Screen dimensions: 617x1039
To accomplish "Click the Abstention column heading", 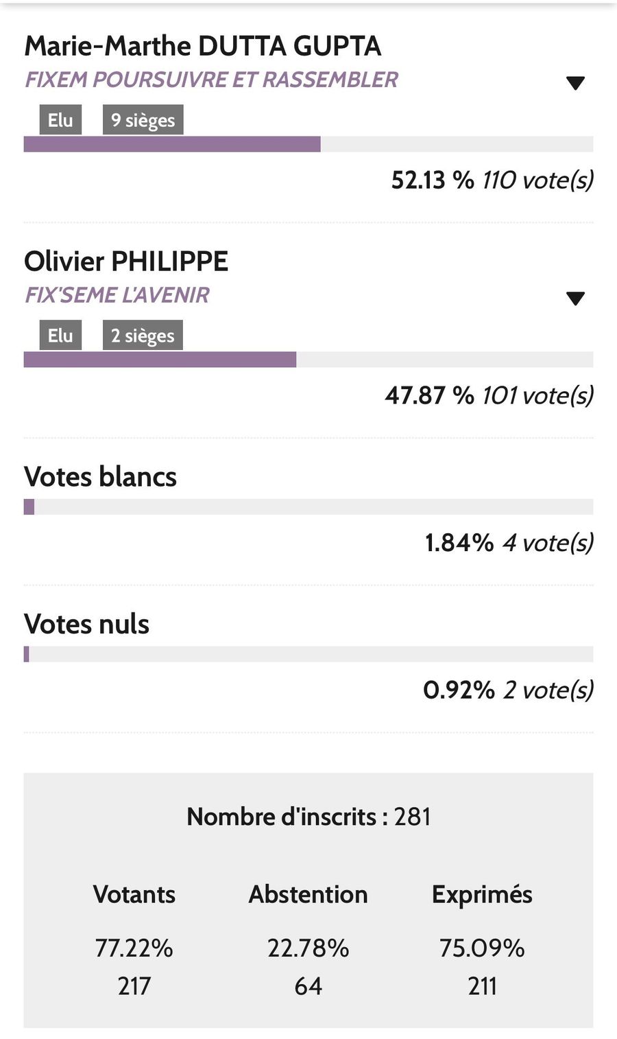I will tap(308, 894).
